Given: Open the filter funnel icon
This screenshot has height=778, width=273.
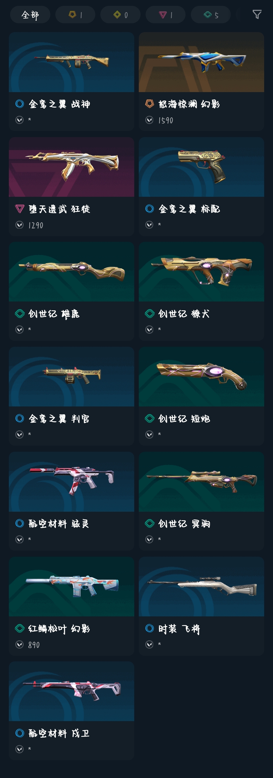Looking at the screenshot, I should [257, 14].
